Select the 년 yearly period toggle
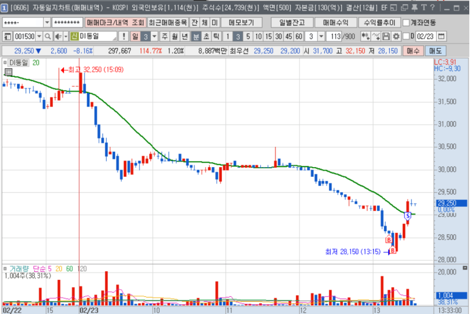Viewport: 471px width, 314px height. [x=185, y=37]
